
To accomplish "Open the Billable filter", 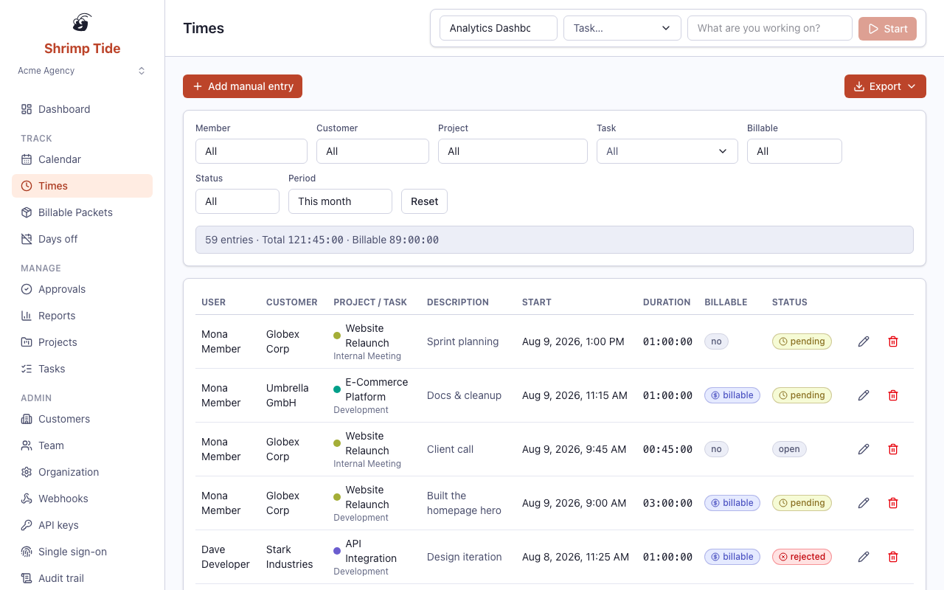I will pos(794,151).
